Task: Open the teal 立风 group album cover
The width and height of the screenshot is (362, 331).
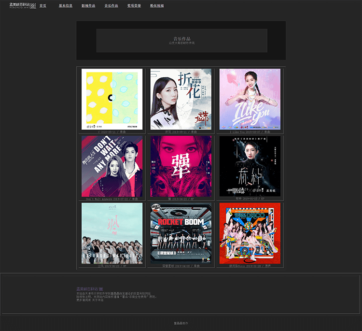Action: click(x=112, y=233)
